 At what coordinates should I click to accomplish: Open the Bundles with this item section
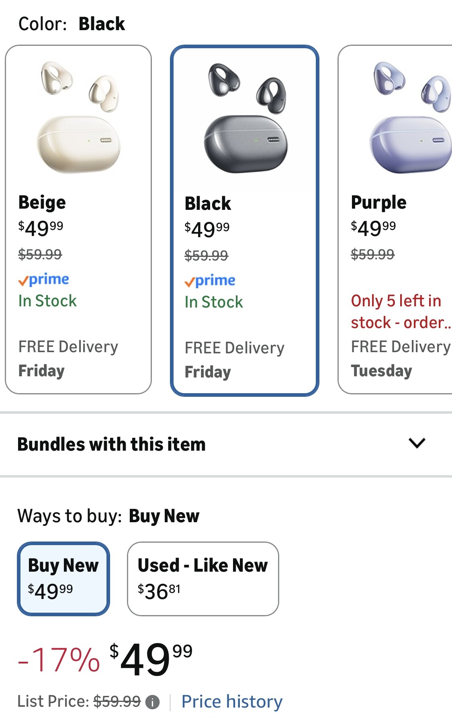112,444
